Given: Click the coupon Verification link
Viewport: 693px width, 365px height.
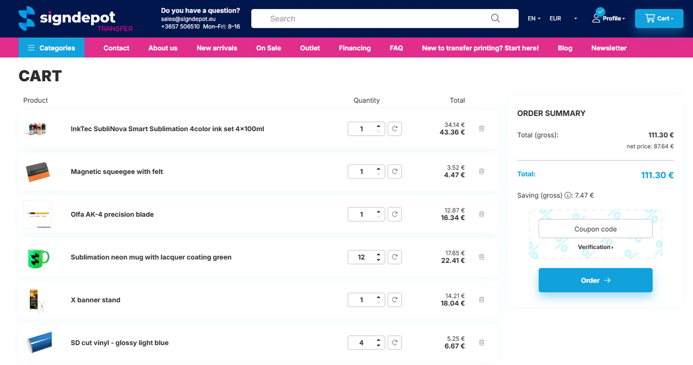Looking at the screenshot, I should coord(595,247).
